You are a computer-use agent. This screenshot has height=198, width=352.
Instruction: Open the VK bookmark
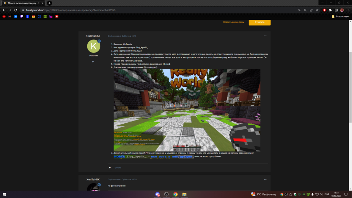click(16, 17)
